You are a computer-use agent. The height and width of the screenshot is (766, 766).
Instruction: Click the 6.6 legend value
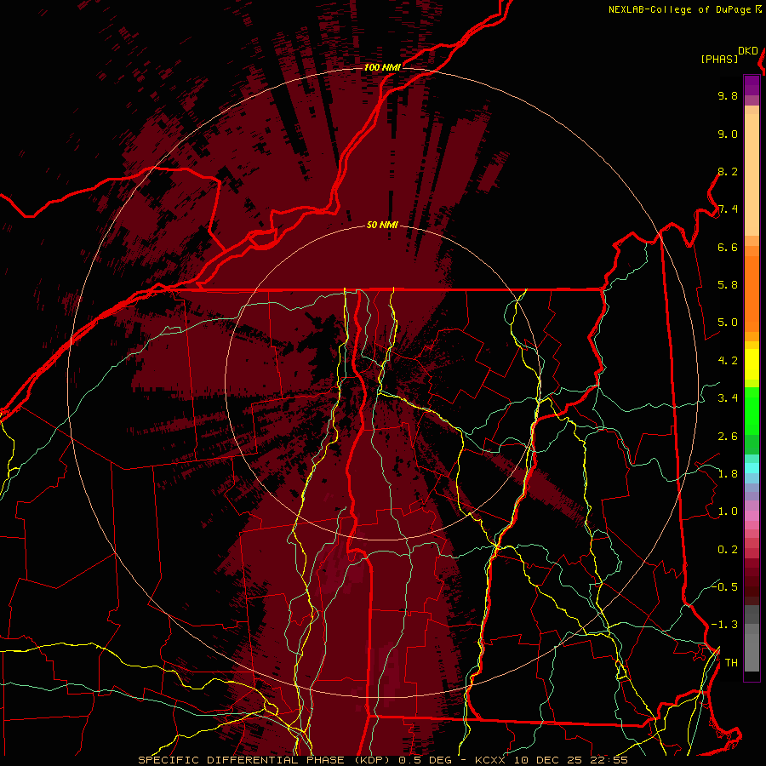(x=728, y=247)
